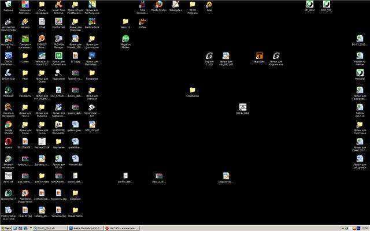Select the Acronis Disk Director Suite icon
Viewport: 370px width, 231px height.
[8, 24]
